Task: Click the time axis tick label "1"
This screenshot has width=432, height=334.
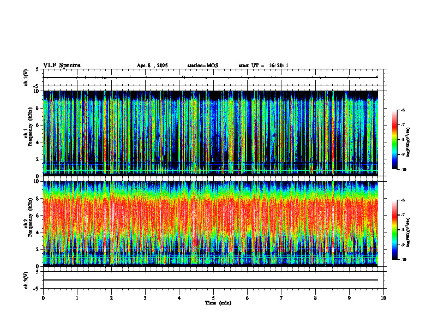Action: coord(77,298)
